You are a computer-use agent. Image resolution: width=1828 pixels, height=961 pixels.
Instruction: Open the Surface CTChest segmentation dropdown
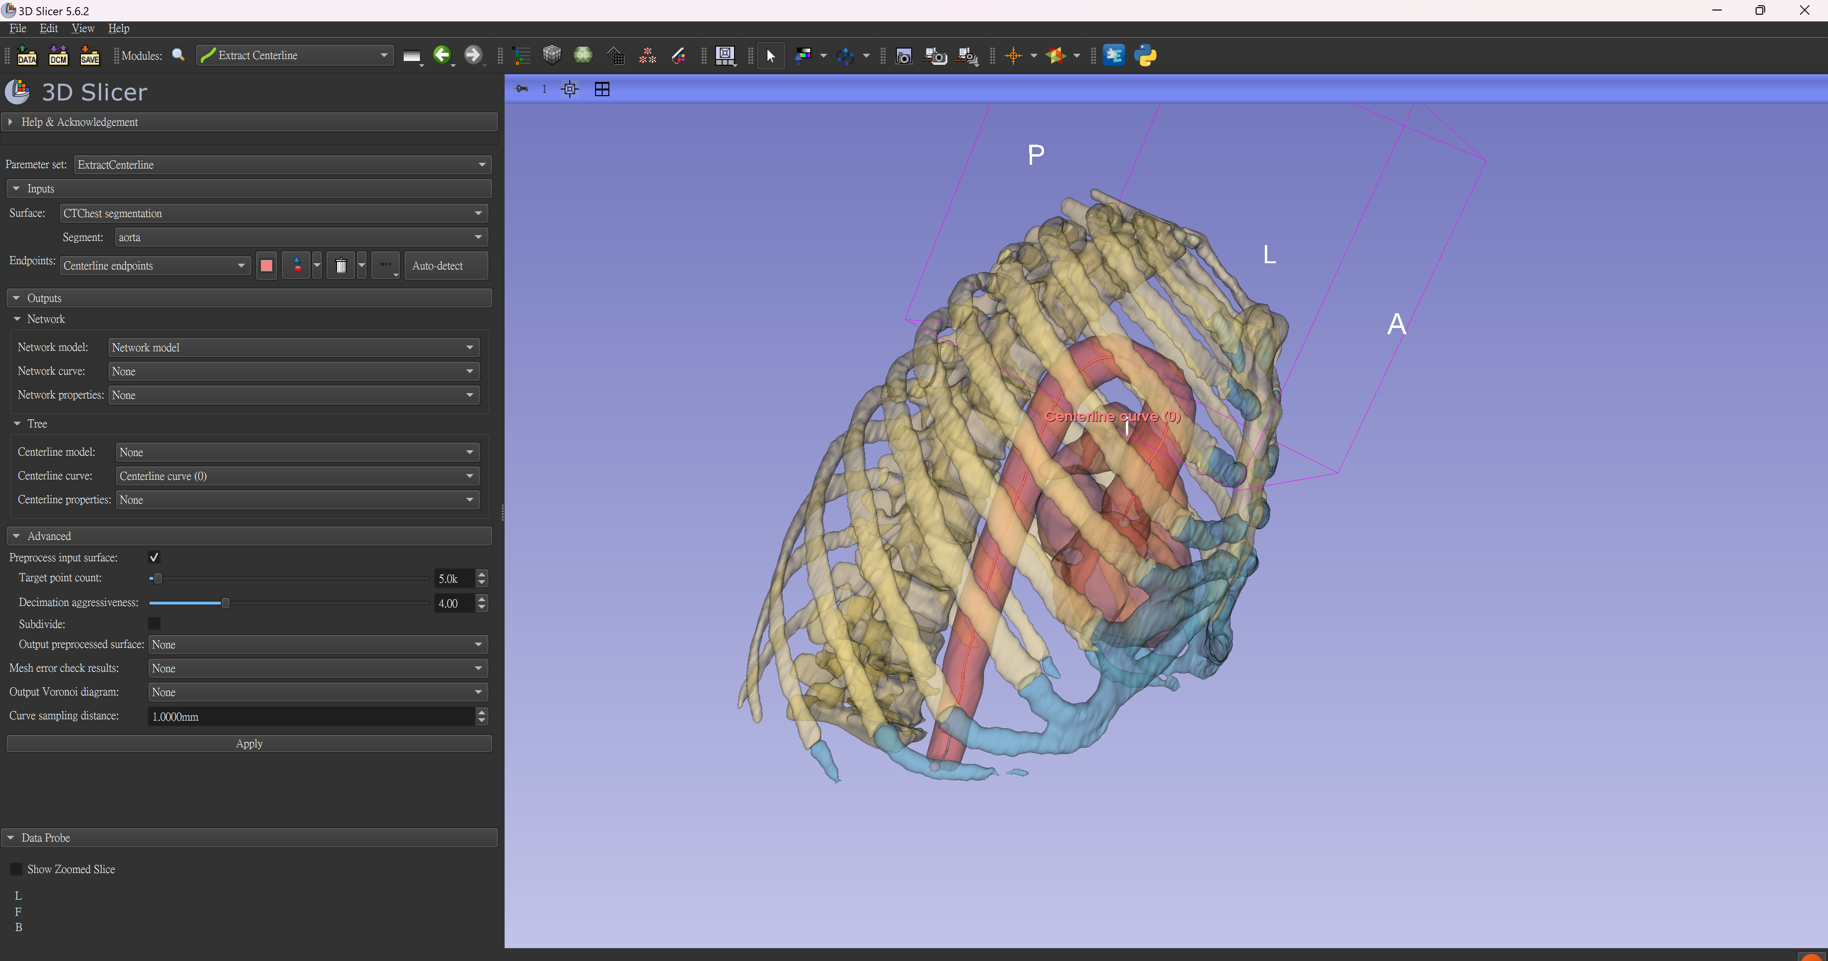(x=274, y=213)
